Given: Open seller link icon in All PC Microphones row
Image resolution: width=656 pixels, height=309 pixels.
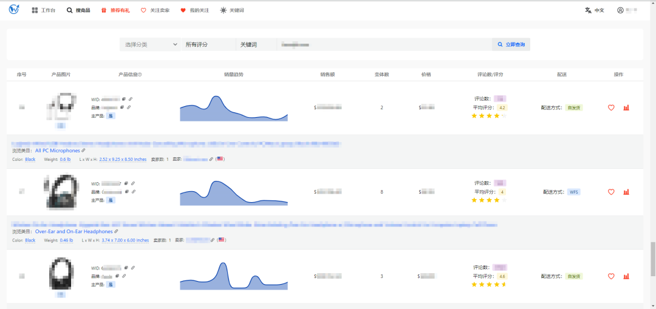Looking at the screenshot, I should tap(212, 159).
